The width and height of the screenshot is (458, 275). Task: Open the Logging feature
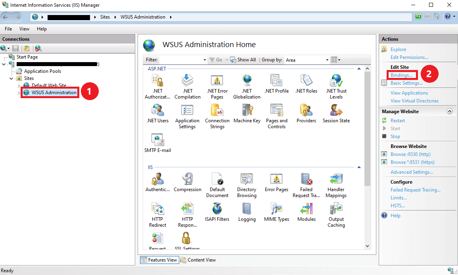click(247, 212)
